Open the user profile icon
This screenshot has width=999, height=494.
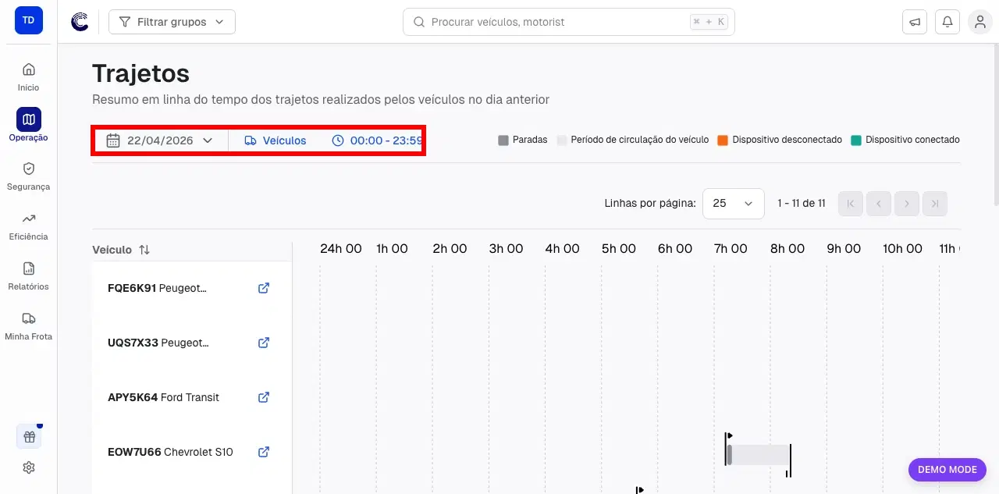(980, 22)
